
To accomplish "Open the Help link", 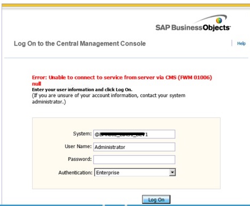I will click(241, 43).
